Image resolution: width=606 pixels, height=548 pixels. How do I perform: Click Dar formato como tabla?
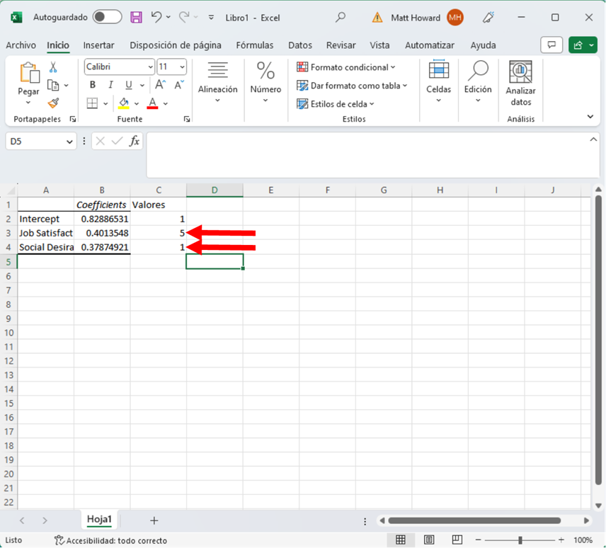tap(353, 86)
